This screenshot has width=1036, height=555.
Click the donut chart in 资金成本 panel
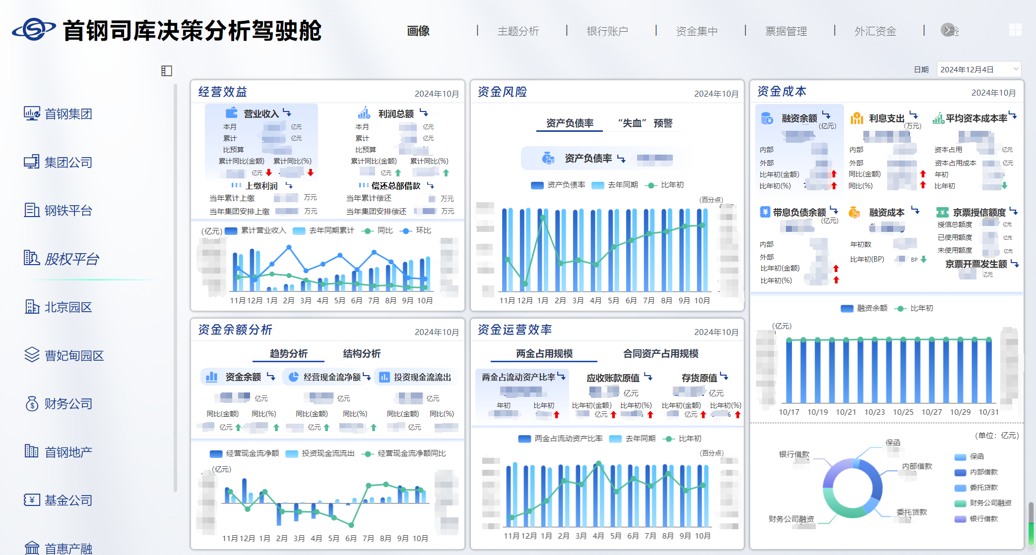tap(852, 488)
